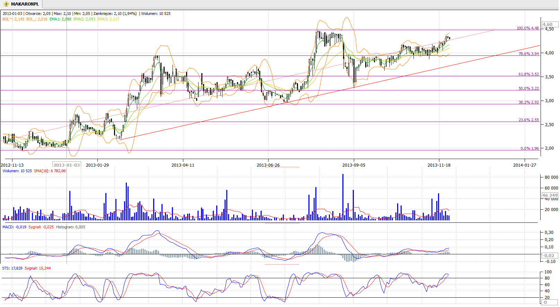Click the boxed 46 249 volume axis marker
The width and height of the screenshot is (560, 307).
pos(550,195)
